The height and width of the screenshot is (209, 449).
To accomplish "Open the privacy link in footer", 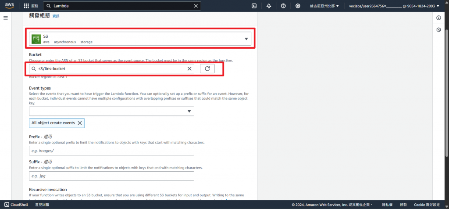I will pos(387,205).
